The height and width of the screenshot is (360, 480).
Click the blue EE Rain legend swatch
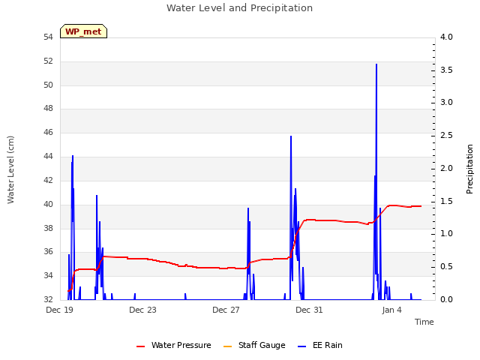tap(301, 346)
